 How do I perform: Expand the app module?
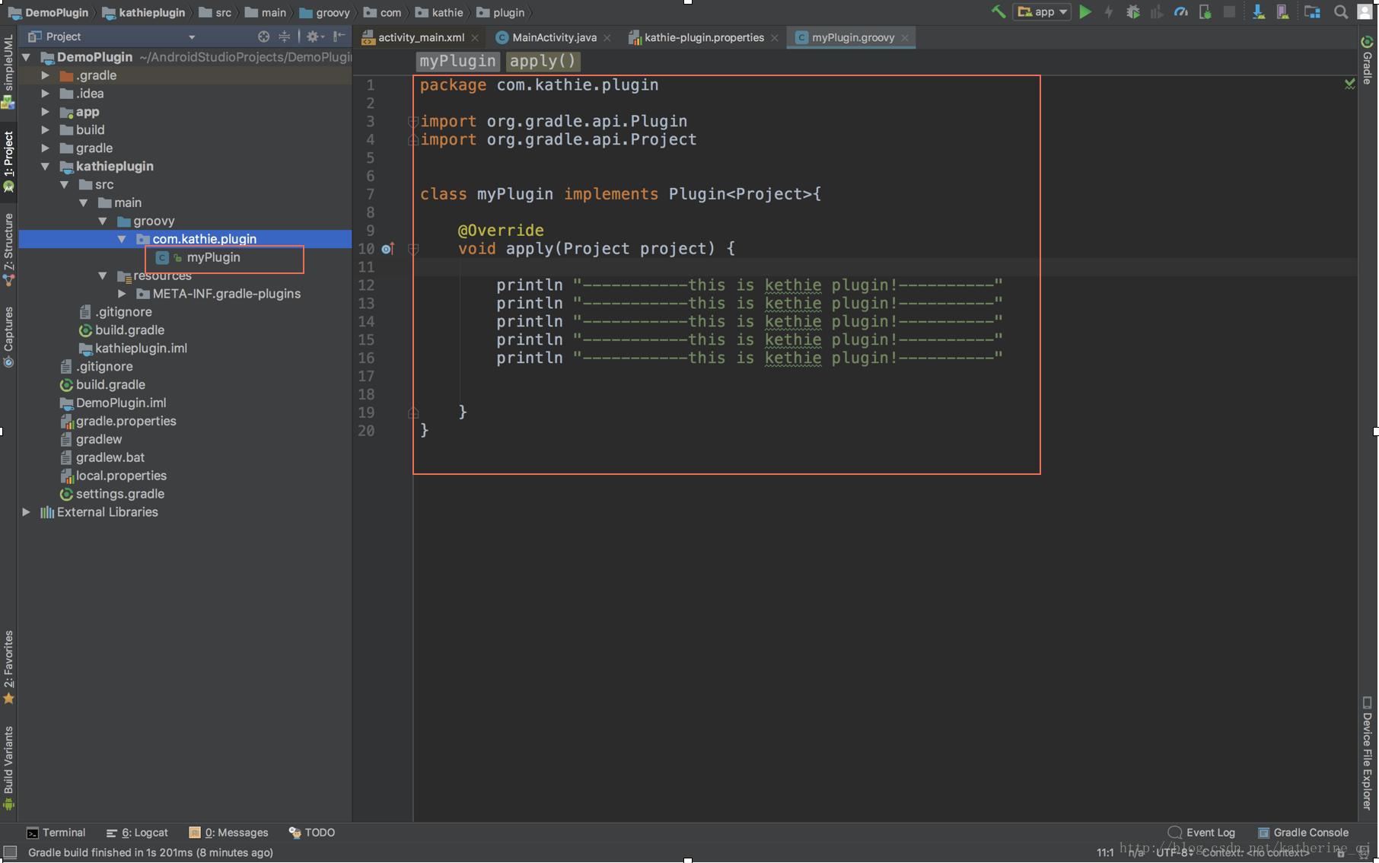46,112
